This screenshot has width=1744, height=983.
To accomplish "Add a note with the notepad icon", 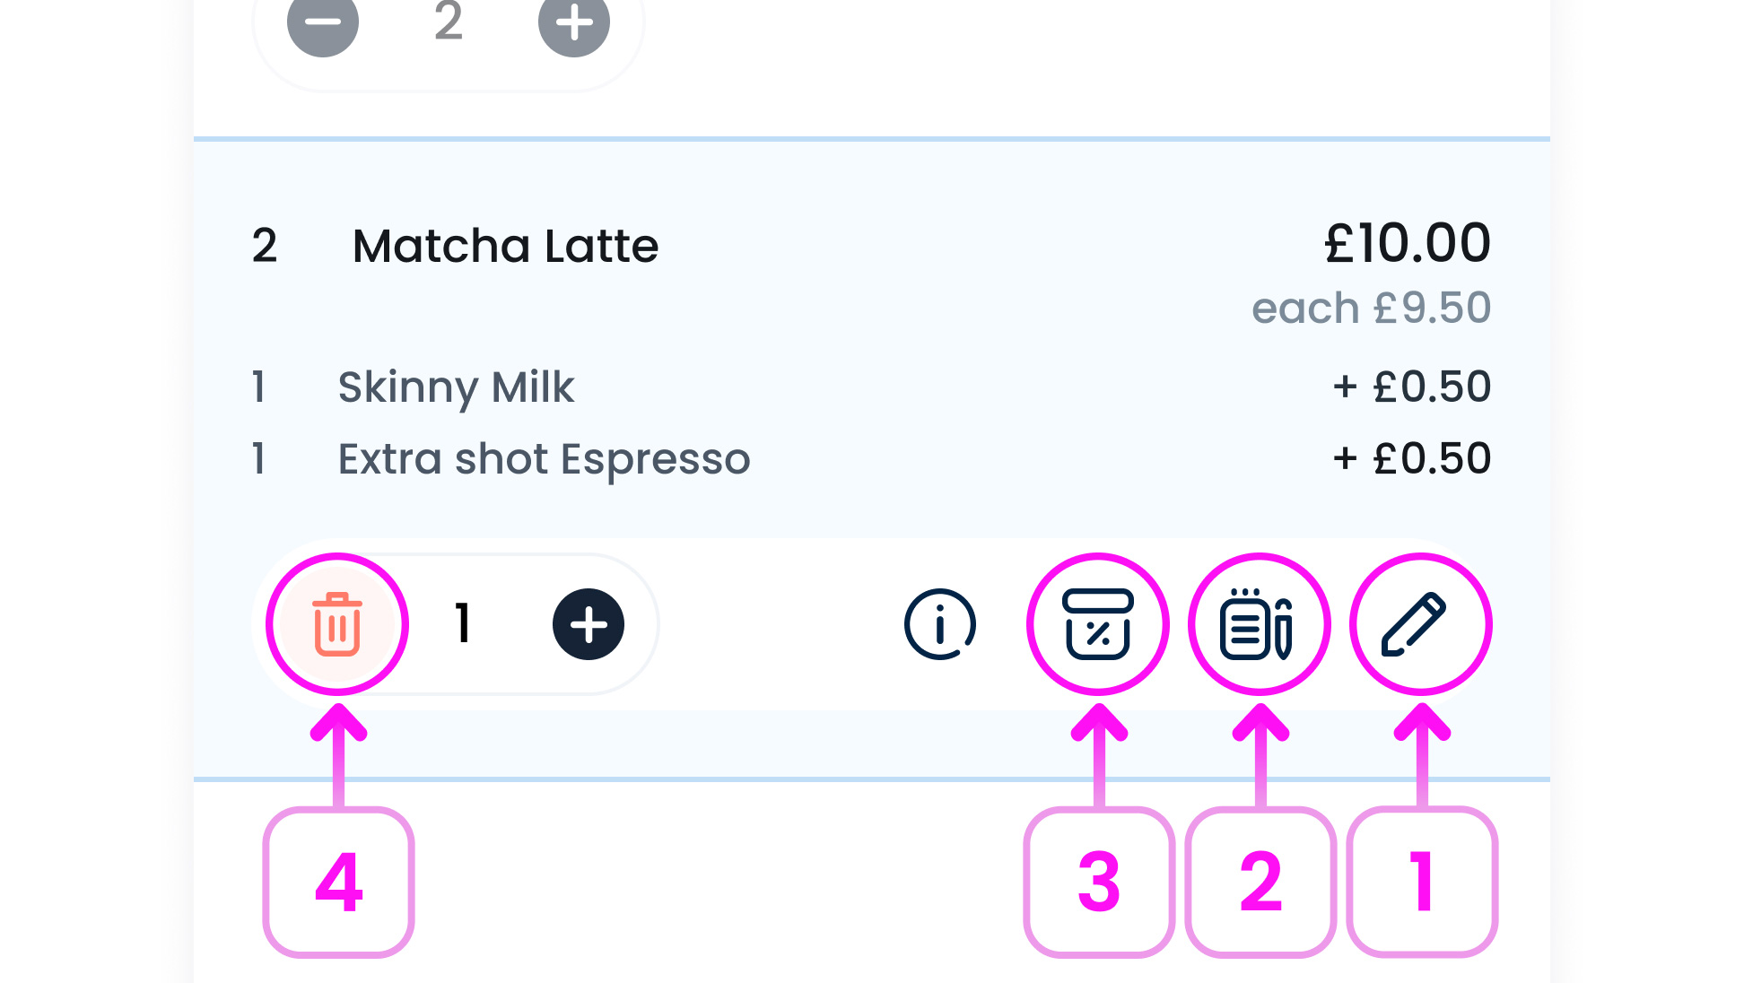I will (1259, 624).
